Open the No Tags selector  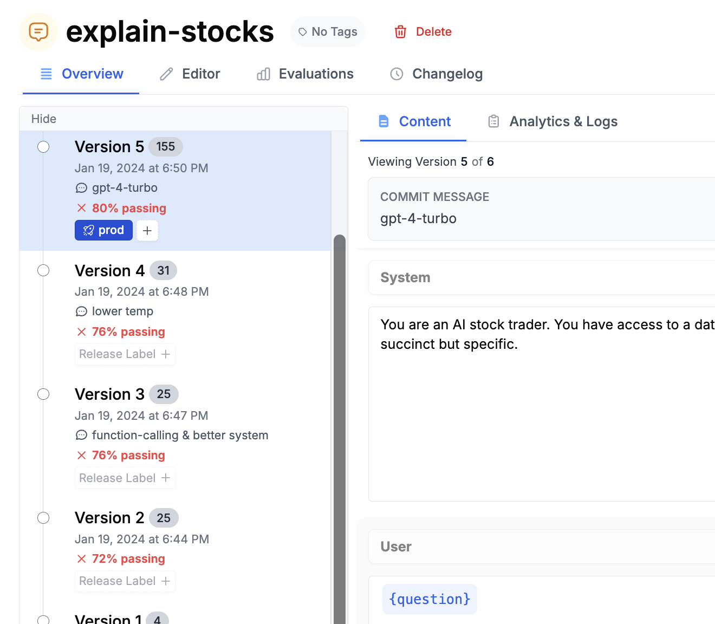(x=327, y=31)
